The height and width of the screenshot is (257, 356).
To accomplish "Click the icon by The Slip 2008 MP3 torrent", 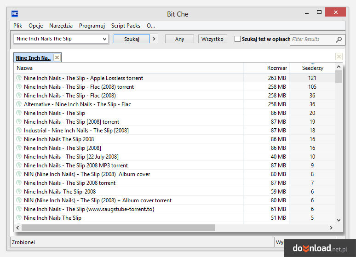I will [19, 165].
